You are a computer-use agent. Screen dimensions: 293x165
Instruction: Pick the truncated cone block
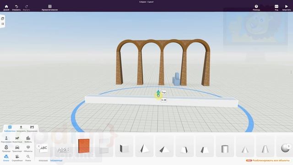coord(265,149)
